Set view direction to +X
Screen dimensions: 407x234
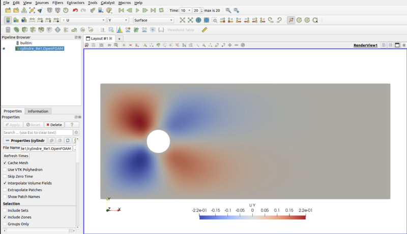222,20
